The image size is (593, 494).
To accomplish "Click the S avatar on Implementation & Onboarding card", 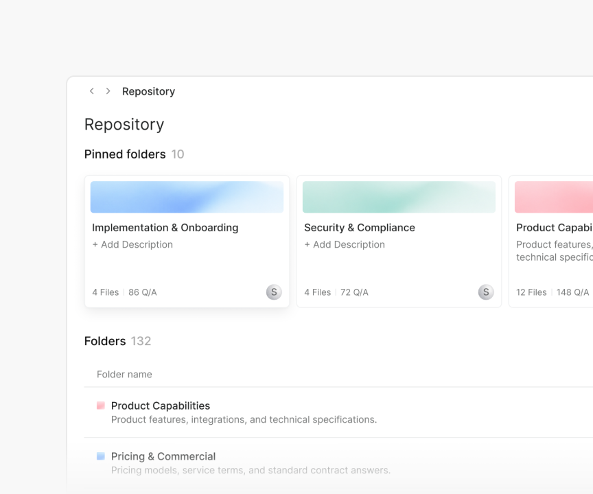I will (x=274, y=292).
